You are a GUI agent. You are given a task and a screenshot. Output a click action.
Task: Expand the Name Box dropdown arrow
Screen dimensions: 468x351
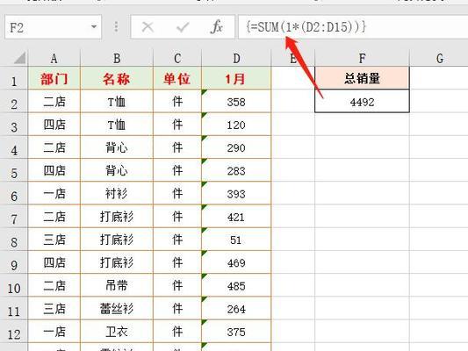coord(94,27)
